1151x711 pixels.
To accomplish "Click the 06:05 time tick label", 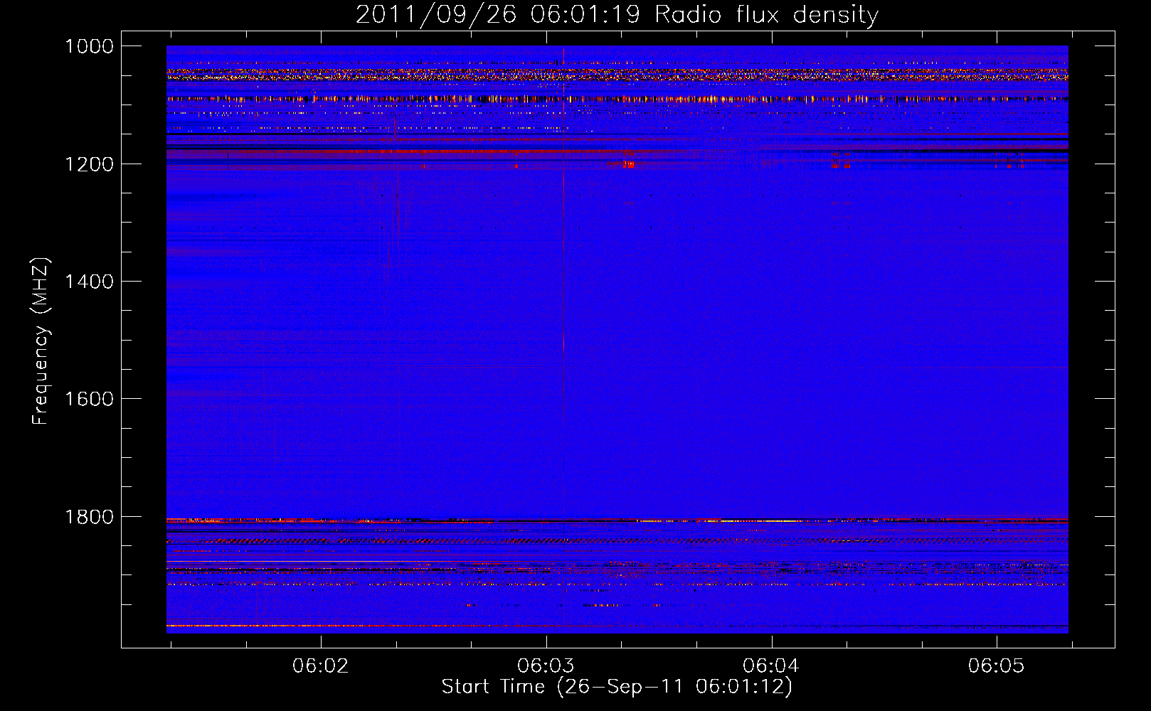I will coord(997,666).
